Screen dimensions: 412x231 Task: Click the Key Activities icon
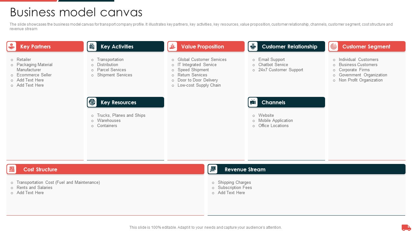coord(92,47)
